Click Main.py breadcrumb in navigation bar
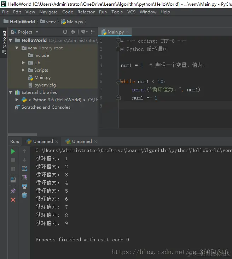 pyautogui.click(x=72, y=22)
